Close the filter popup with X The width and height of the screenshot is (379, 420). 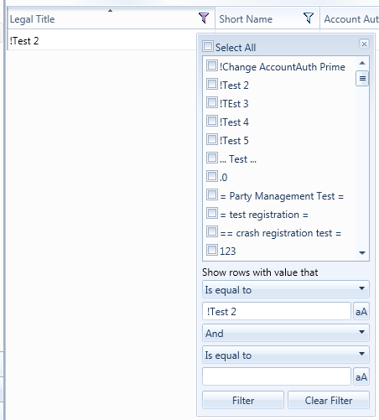(364, 44)
